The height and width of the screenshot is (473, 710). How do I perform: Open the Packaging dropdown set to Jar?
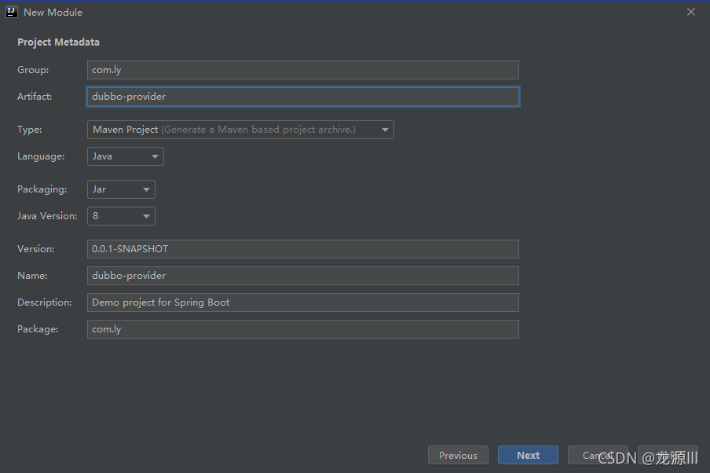click(121, 189)
